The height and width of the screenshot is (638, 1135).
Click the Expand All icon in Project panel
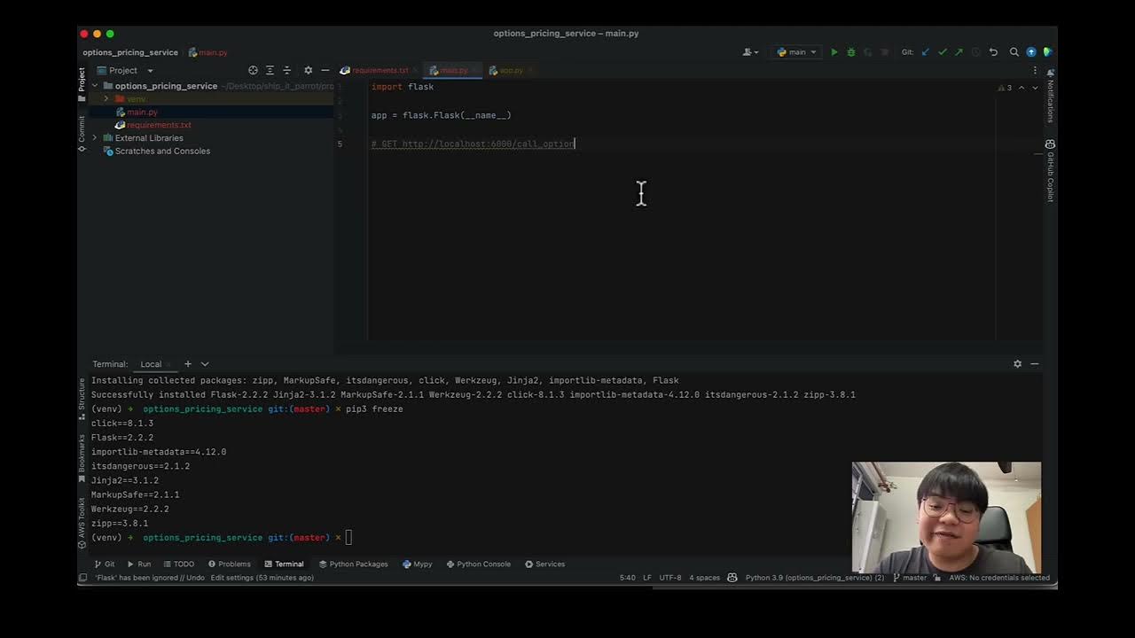click(270, 70)
